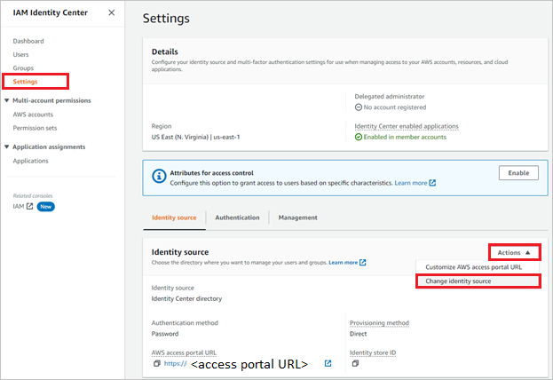Viewport: 553px width, 380px height.
Task: Click Identity Center enabled applications label
Action: tap(407, 126)
